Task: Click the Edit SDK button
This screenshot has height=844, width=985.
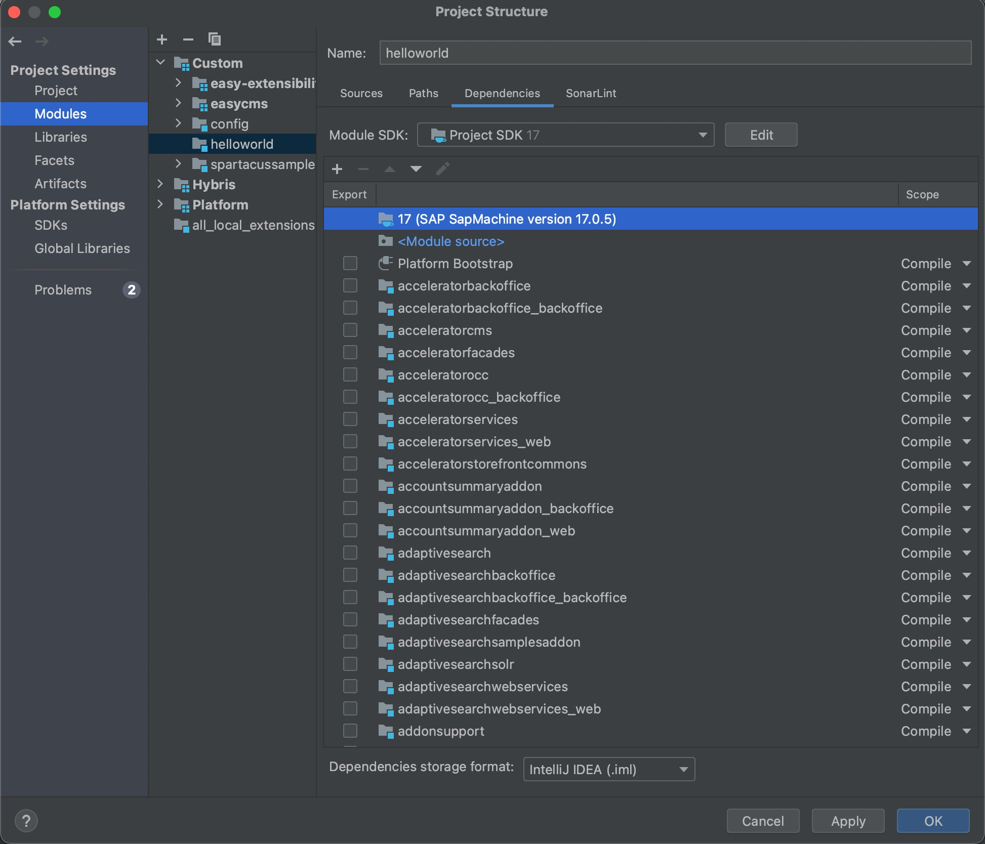Action: click(x=761, y=135)
